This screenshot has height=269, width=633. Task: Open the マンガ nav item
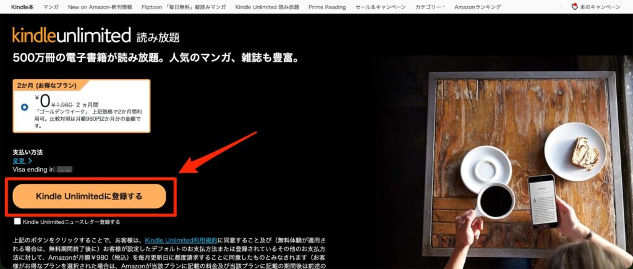tap(51, 7)
